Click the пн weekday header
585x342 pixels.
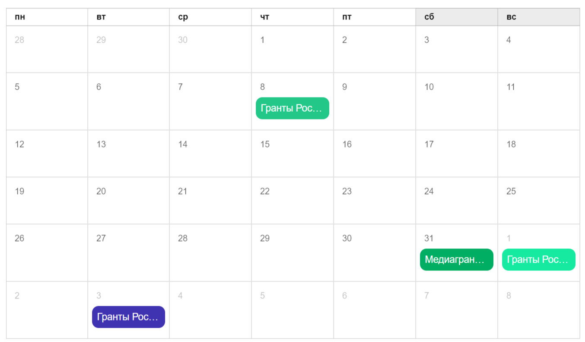(x=47, y=17)
